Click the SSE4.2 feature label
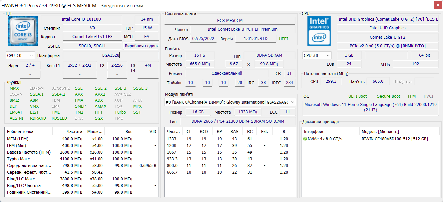The width and height of the screenshot is (443, 202). tap(58, 94)
